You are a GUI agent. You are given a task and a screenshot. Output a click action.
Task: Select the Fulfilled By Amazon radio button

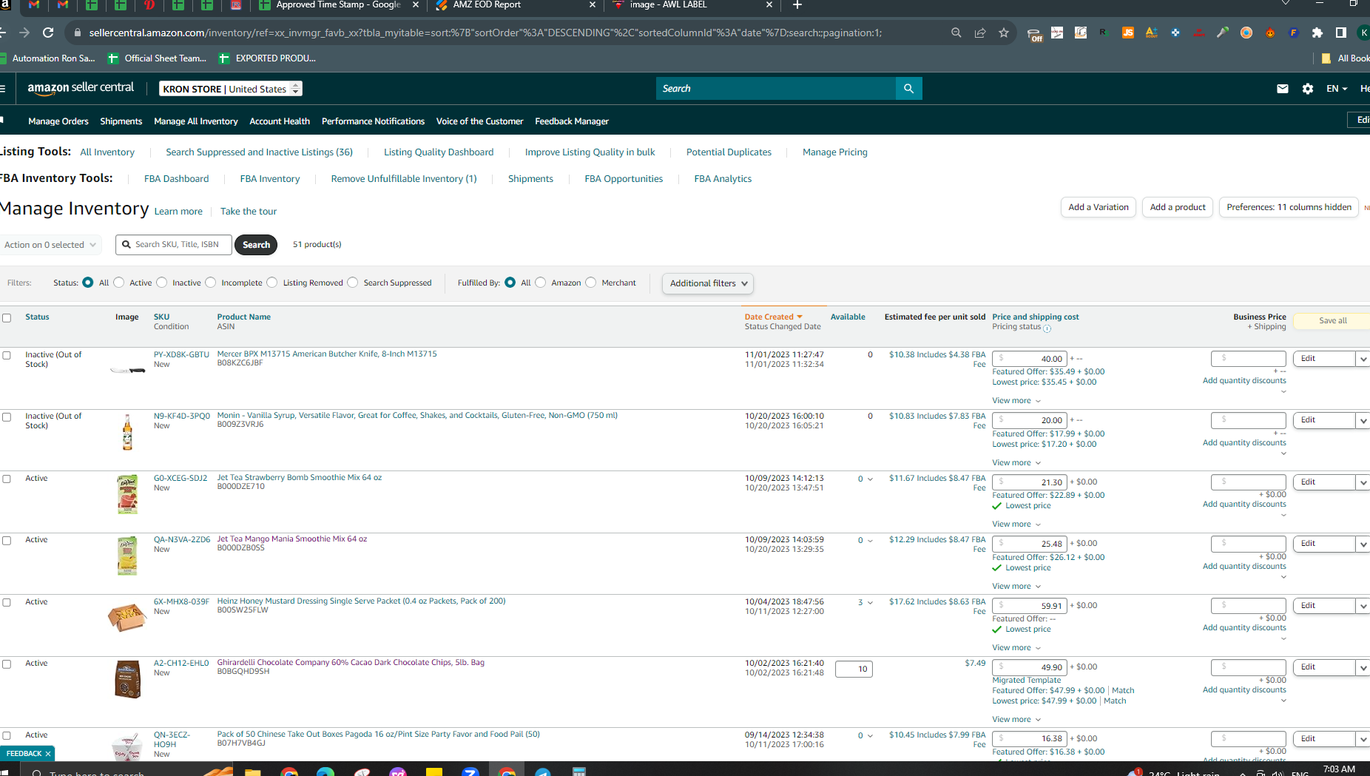(541, 283)
